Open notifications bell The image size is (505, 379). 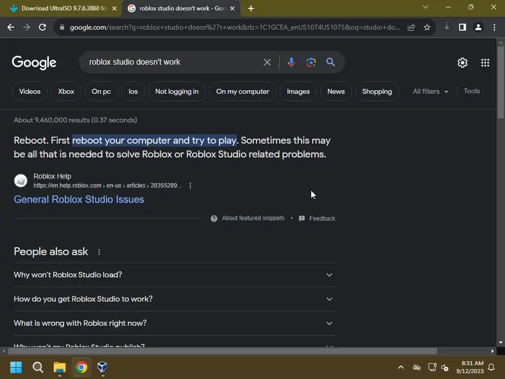point(491,367)
